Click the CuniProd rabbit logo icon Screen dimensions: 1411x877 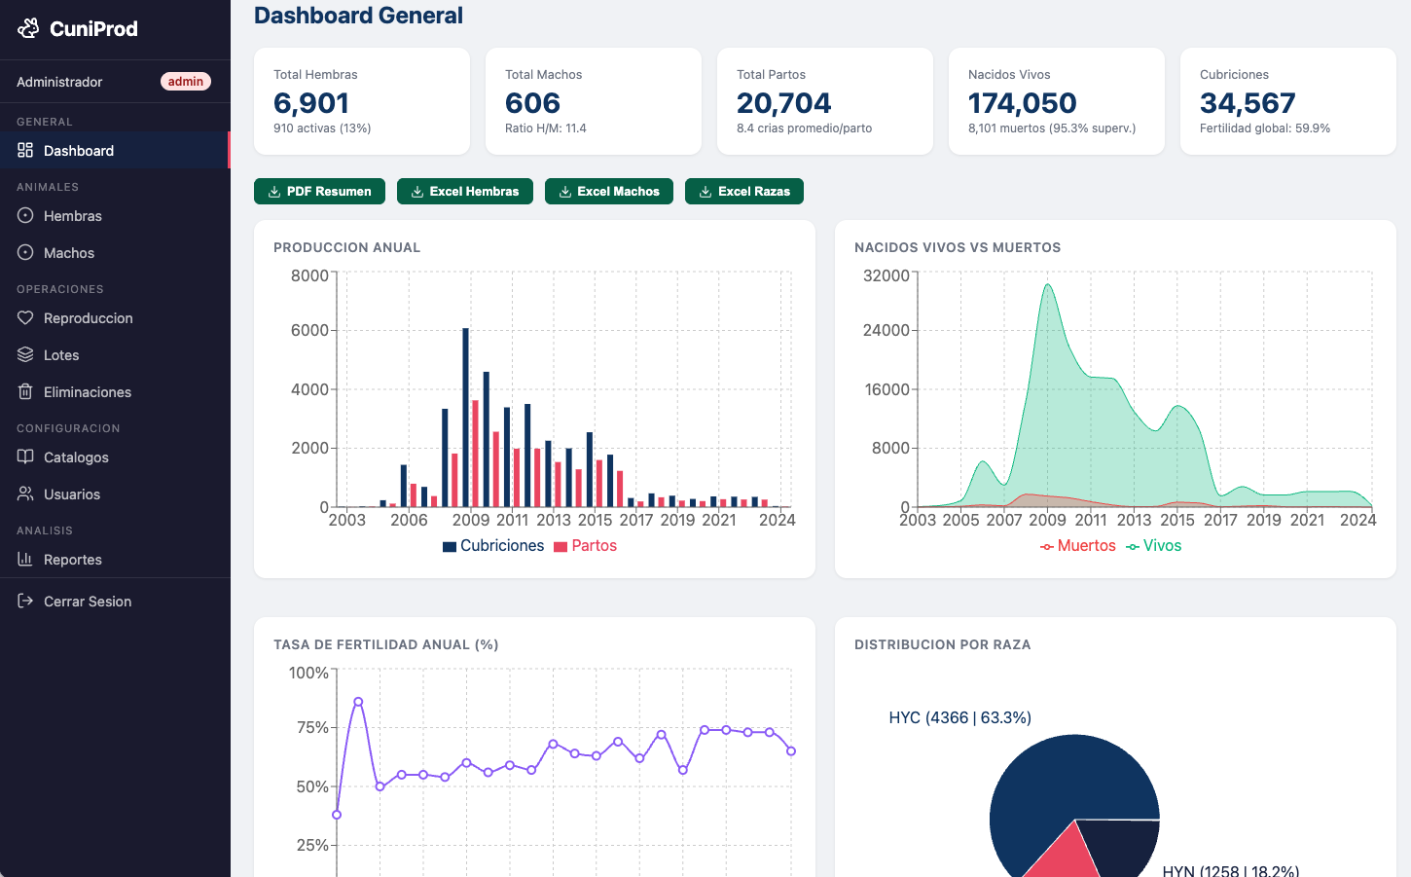(29, 28)
